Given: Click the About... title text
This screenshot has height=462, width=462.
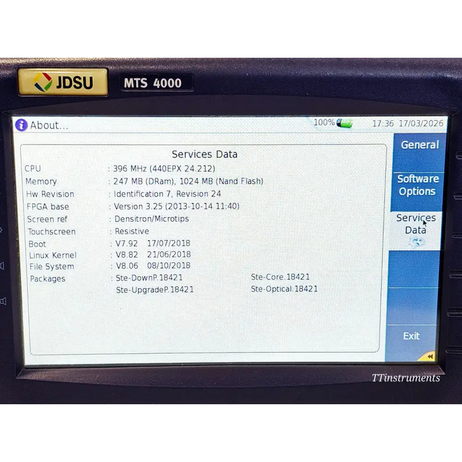Looking at the screenshot, I should pyautogui.click(x=49, y=126).
